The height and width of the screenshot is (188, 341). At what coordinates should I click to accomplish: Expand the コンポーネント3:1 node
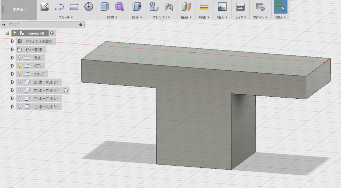coord(12,90)
